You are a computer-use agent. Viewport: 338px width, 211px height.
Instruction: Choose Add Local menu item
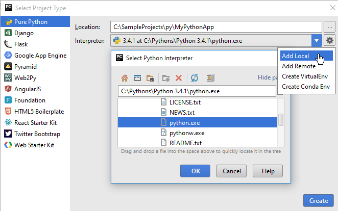click(x=306, y=56)
